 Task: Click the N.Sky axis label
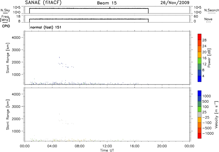[x=5, y=10]
